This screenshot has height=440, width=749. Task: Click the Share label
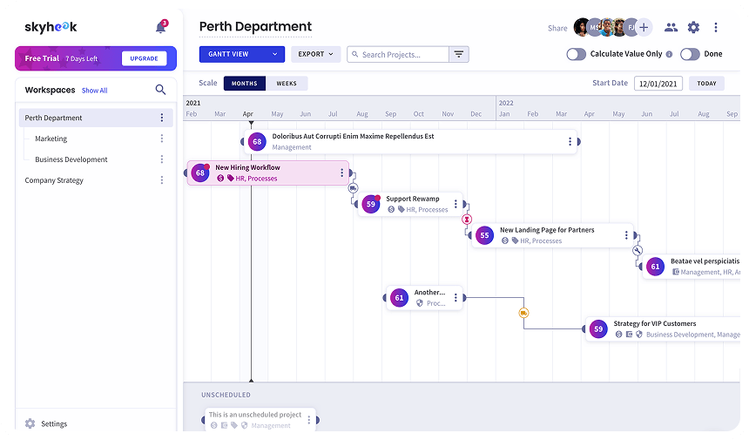point(557,28)
